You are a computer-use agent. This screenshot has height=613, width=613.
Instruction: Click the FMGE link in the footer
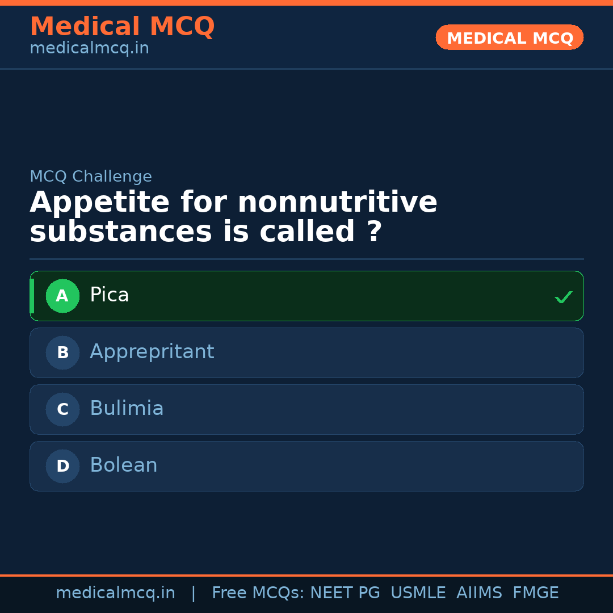(535, 593)
